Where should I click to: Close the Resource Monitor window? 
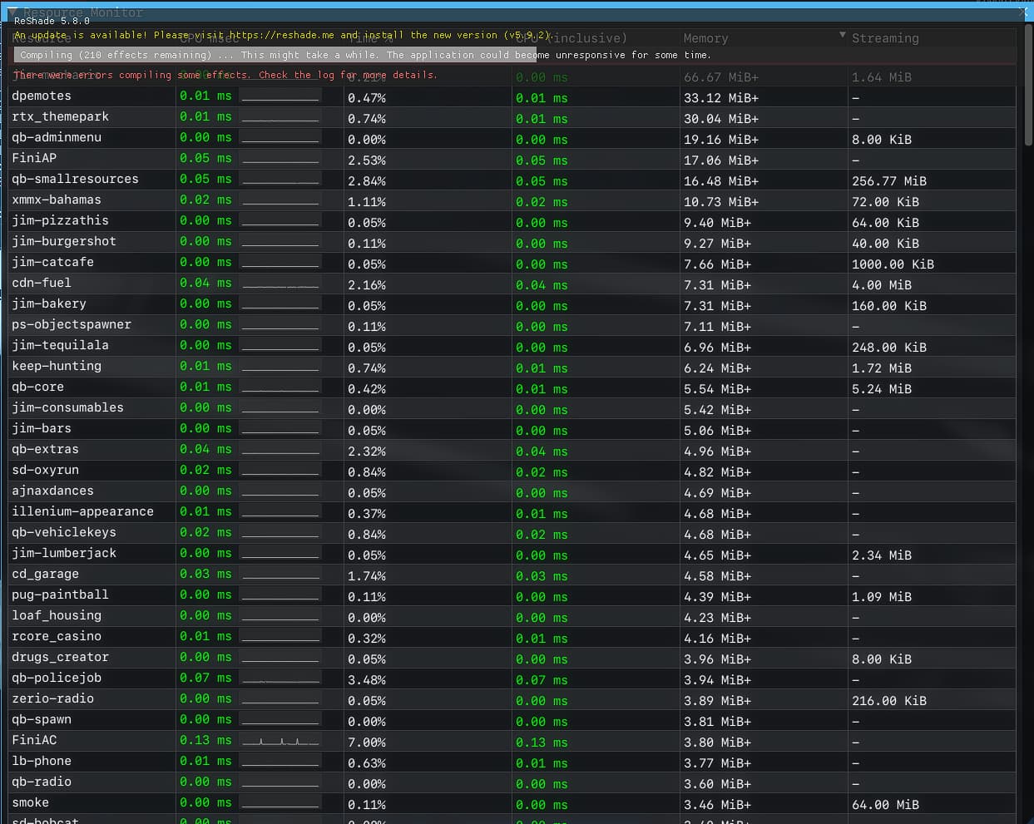[x=1023, y=12]
